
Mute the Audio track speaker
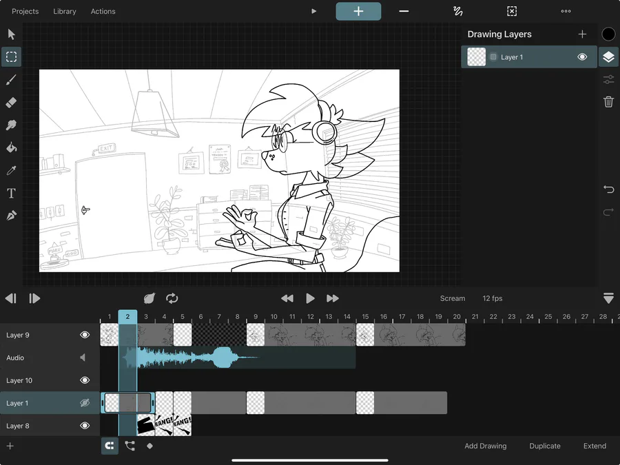tap(83, 358)
